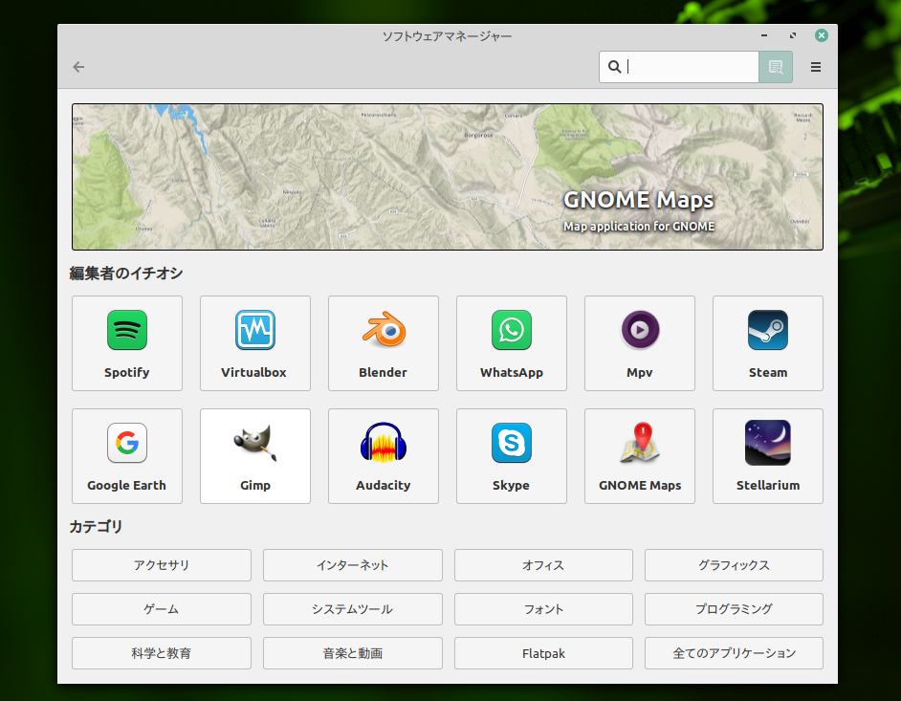901x701 pixels.
Task: Open the Flatpak category
Action: click(x=542, y=653)
